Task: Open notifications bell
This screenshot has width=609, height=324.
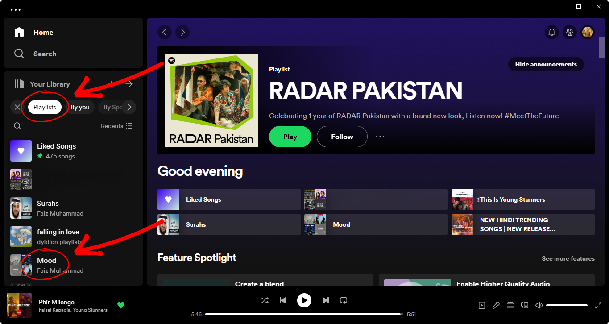Action: [552, 32]
